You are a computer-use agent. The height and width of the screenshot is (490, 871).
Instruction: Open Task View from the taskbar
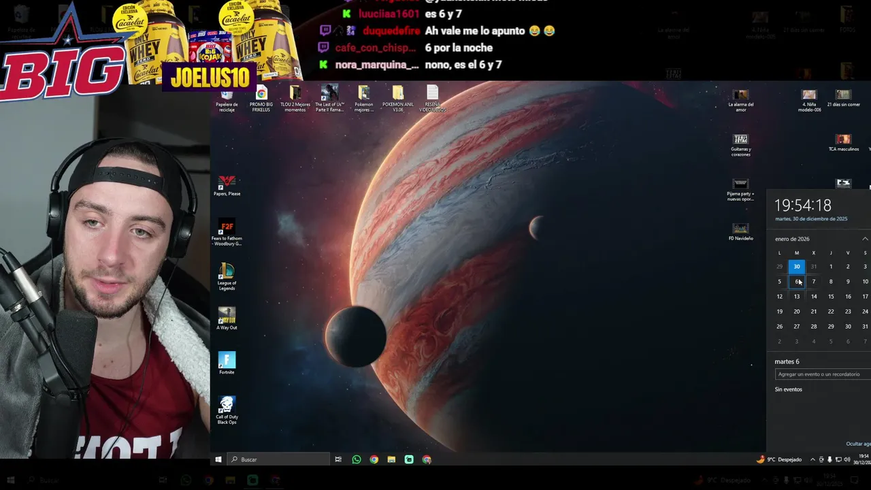338,459
